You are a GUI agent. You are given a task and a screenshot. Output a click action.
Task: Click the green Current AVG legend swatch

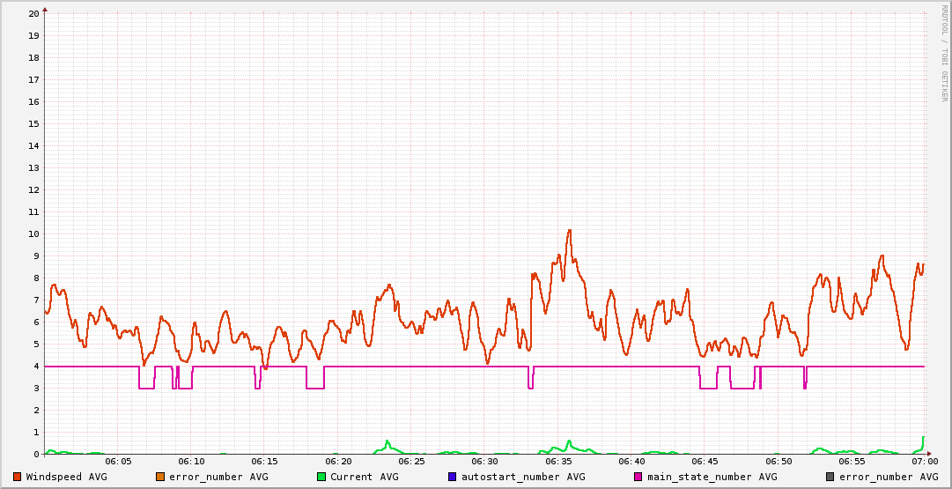pos(321,477)
